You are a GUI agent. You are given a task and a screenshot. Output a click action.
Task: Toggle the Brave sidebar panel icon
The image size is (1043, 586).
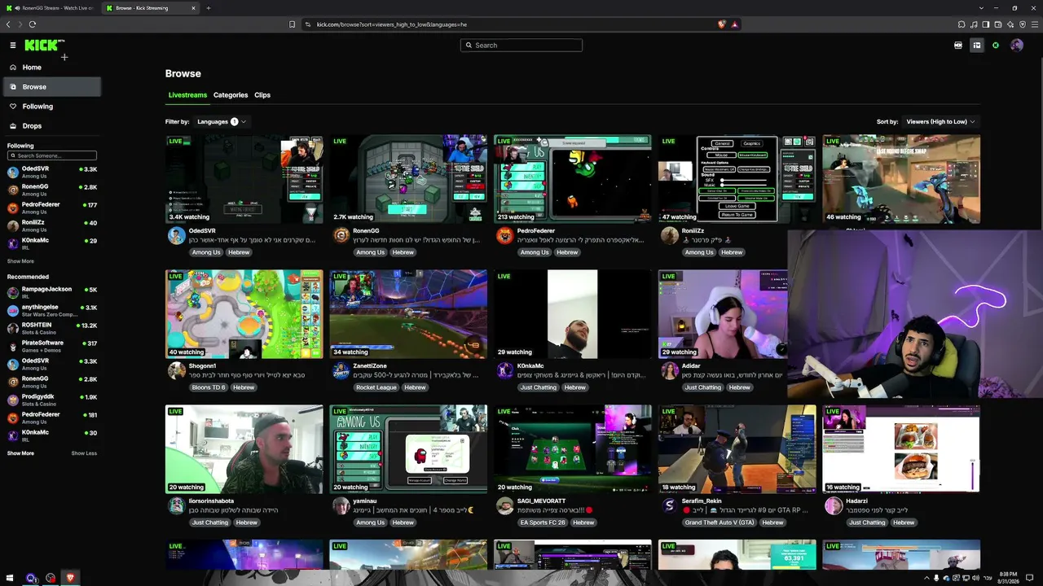pyautogui.click(x=986, y=24)
